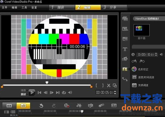Open the Media library icon
Screen dimensions: 165x117
click(125, 19)
